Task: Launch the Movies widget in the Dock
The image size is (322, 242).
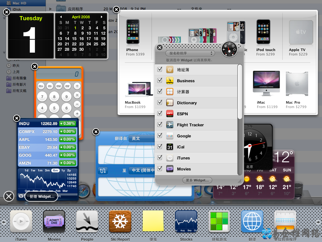Action: click(x=54, y=222)
